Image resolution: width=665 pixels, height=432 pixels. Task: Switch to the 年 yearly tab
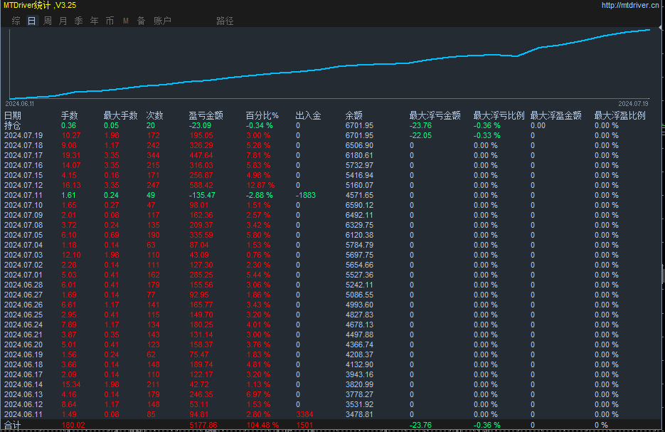(94, 21)
